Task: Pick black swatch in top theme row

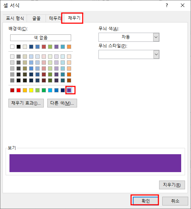Action: [x=19, y=47]
